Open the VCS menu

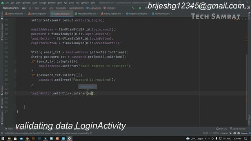[x=78, y=3]
